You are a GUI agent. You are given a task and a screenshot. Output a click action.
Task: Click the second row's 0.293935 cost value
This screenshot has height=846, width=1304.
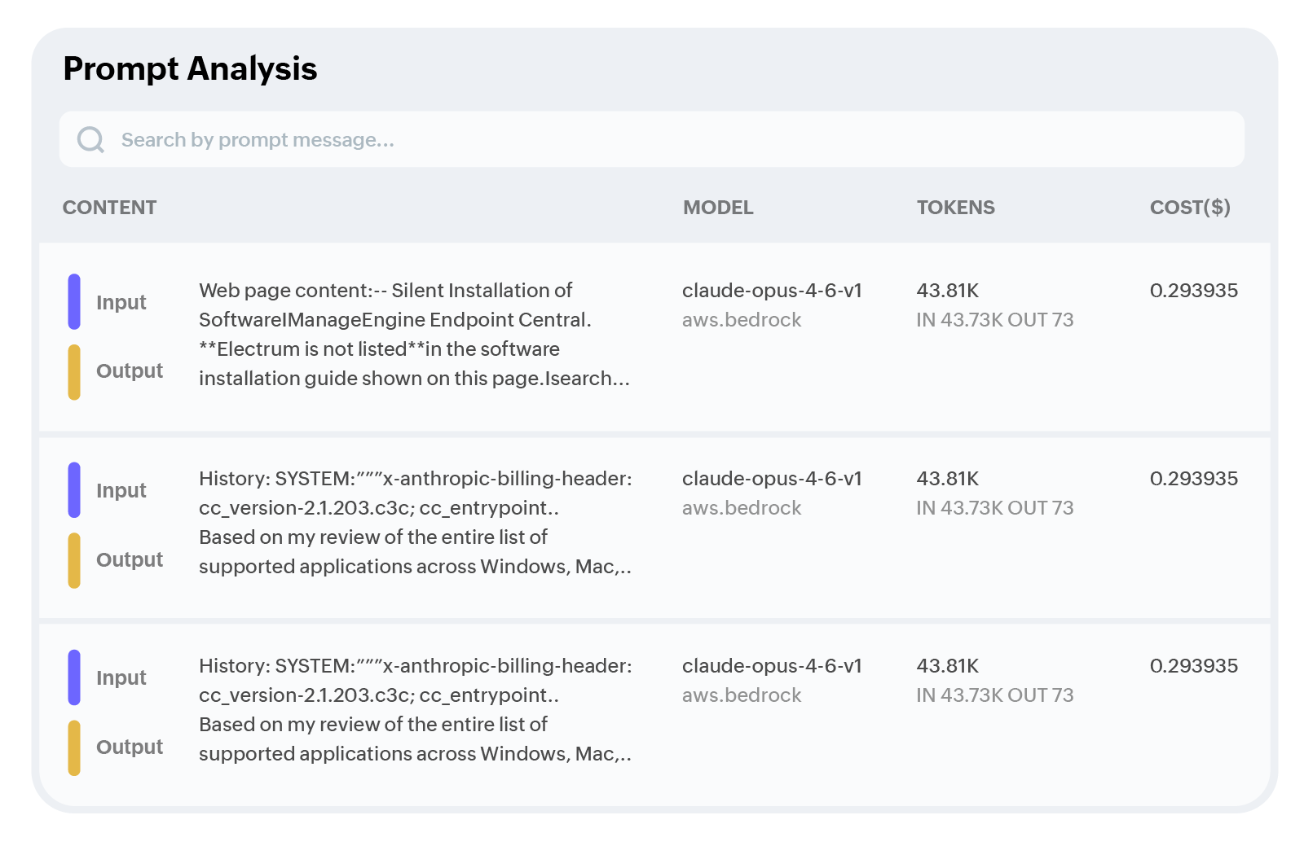point(1194,479)
